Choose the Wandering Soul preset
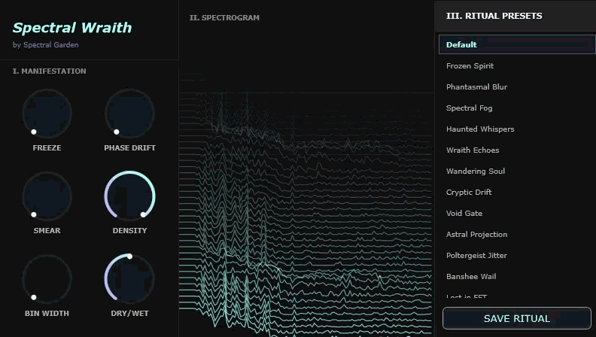 (517, 171)
